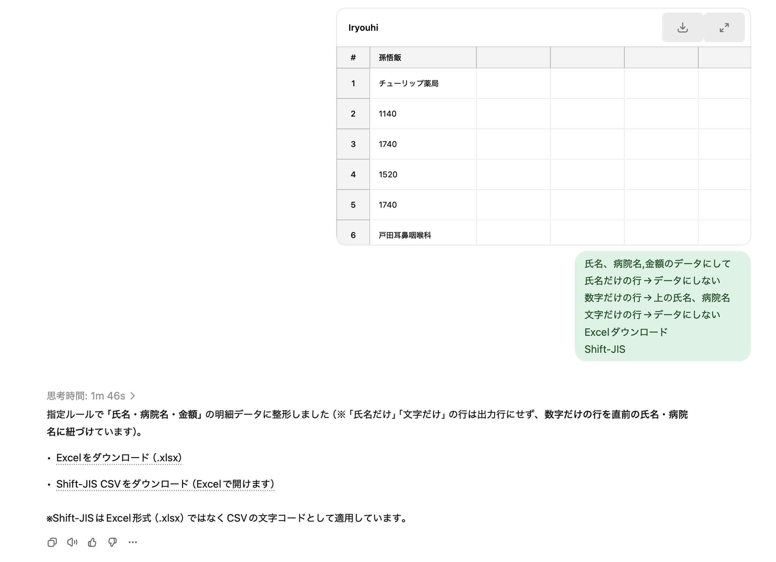Read the response aloud
The height and width of the screenshot is (562, 776).
click(72, 542)
